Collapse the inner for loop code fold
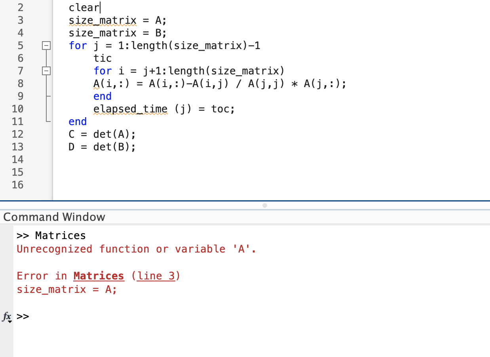Screen dimensions: 490x357 click(46, 71)
